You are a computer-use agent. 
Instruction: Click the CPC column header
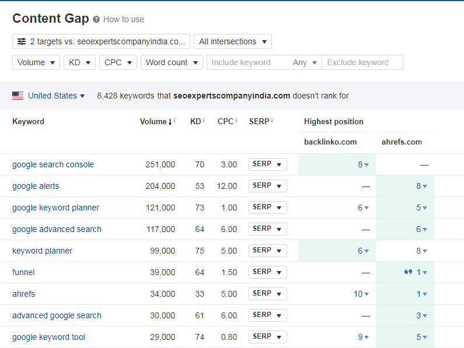pyautogui.click(x=225, y=121)
